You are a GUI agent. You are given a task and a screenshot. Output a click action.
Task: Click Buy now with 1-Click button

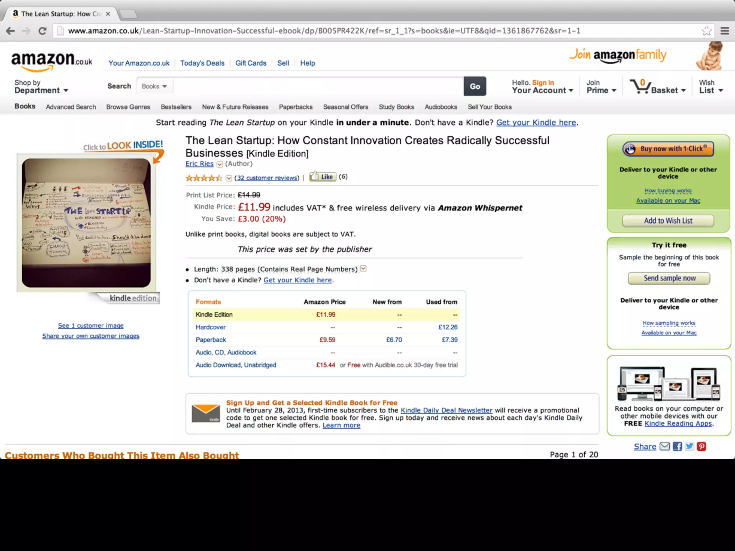(668, 149)
